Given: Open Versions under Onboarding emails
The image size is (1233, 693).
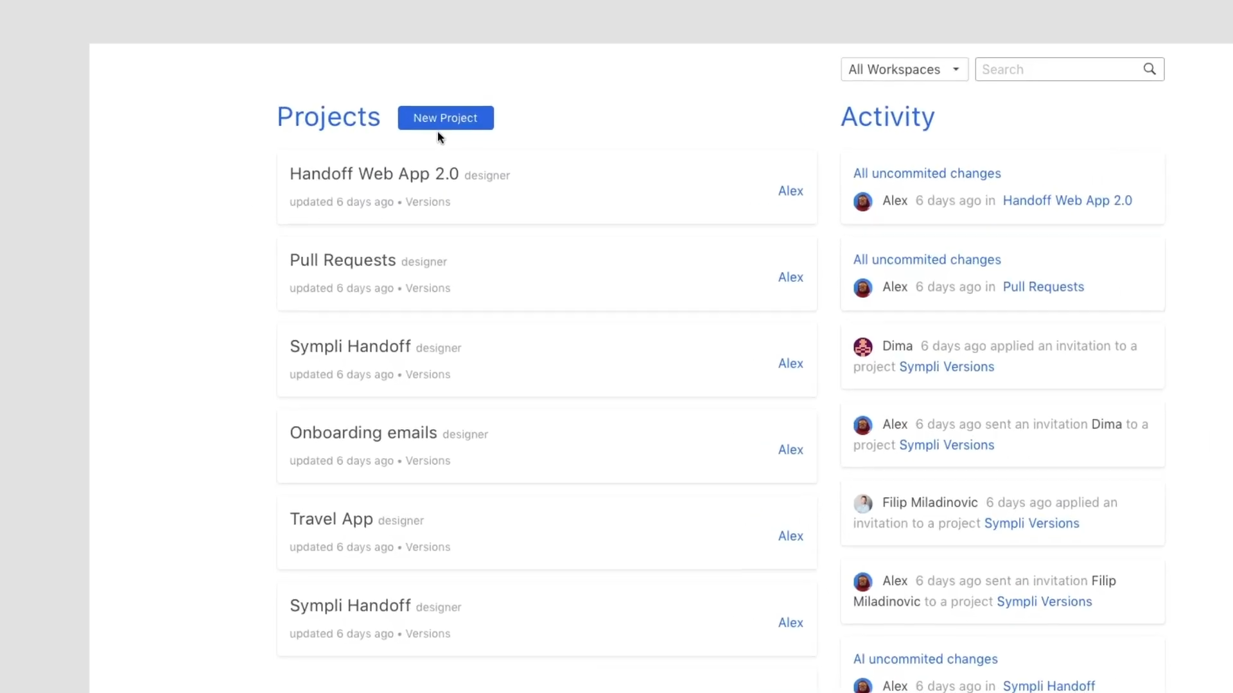Looking at the screenshot, I should pyautogui.click(x=428, y=461).
